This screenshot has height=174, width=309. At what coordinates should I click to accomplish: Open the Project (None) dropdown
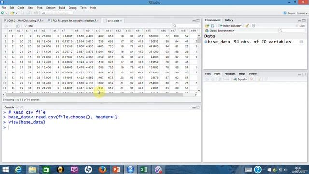[295, 13]
